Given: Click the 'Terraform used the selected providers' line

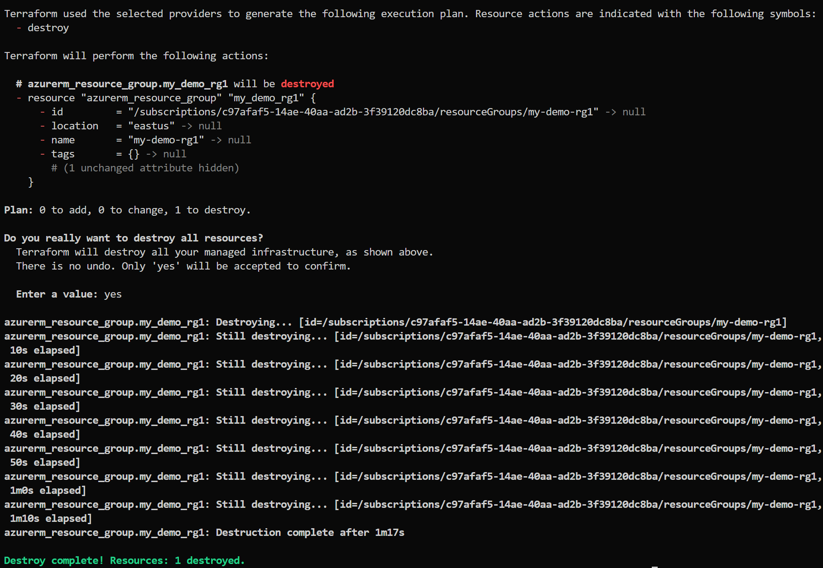Looking at the screenshot, I should tap(410, 14).
